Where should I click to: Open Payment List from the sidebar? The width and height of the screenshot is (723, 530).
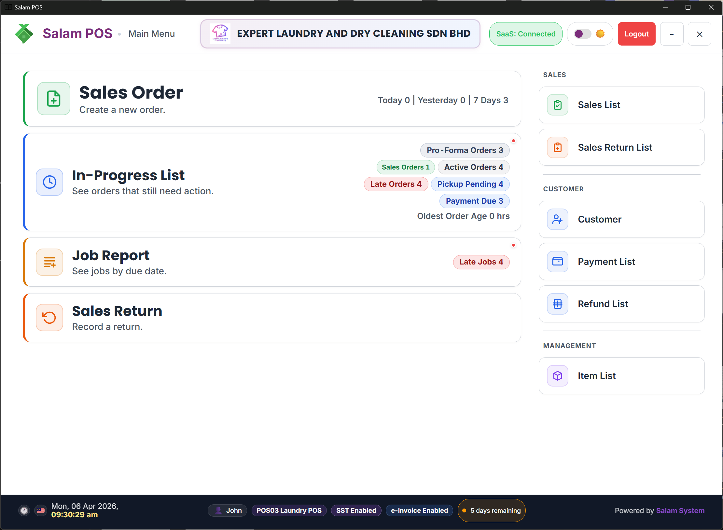[x=621, y=262]
